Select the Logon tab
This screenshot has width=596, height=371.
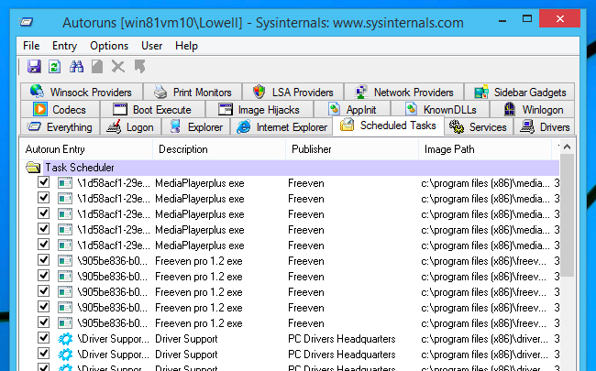point(130,126)
